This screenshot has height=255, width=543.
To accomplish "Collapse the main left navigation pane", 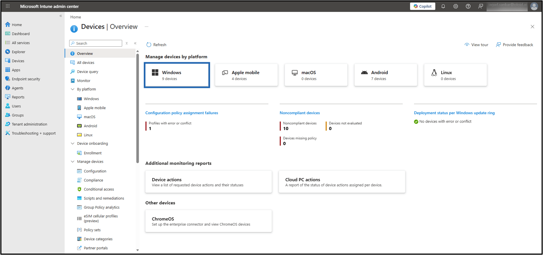I will [60, 16].
